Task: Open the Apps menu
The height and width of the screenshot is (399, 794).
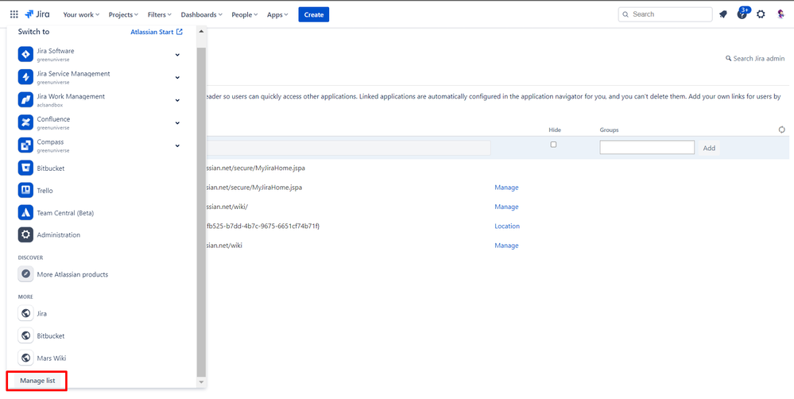Action: [277, 14]
